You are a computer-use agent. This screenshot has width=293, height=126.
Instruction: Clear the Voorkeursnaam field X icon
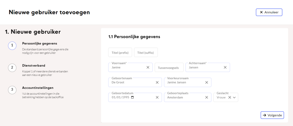click(x=207, y=82)
